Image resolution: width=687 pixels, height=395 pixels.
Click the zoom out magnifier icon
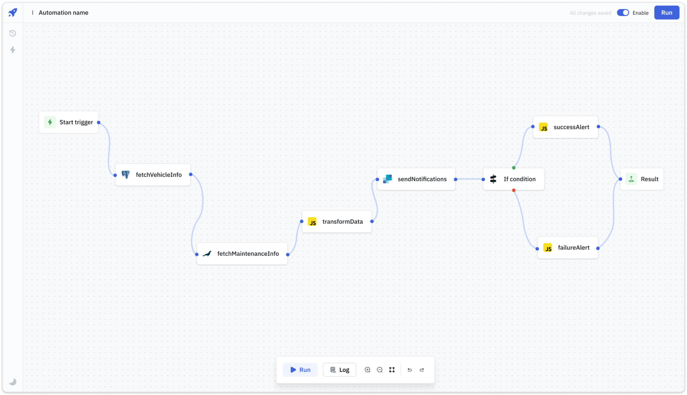[379, 370]
